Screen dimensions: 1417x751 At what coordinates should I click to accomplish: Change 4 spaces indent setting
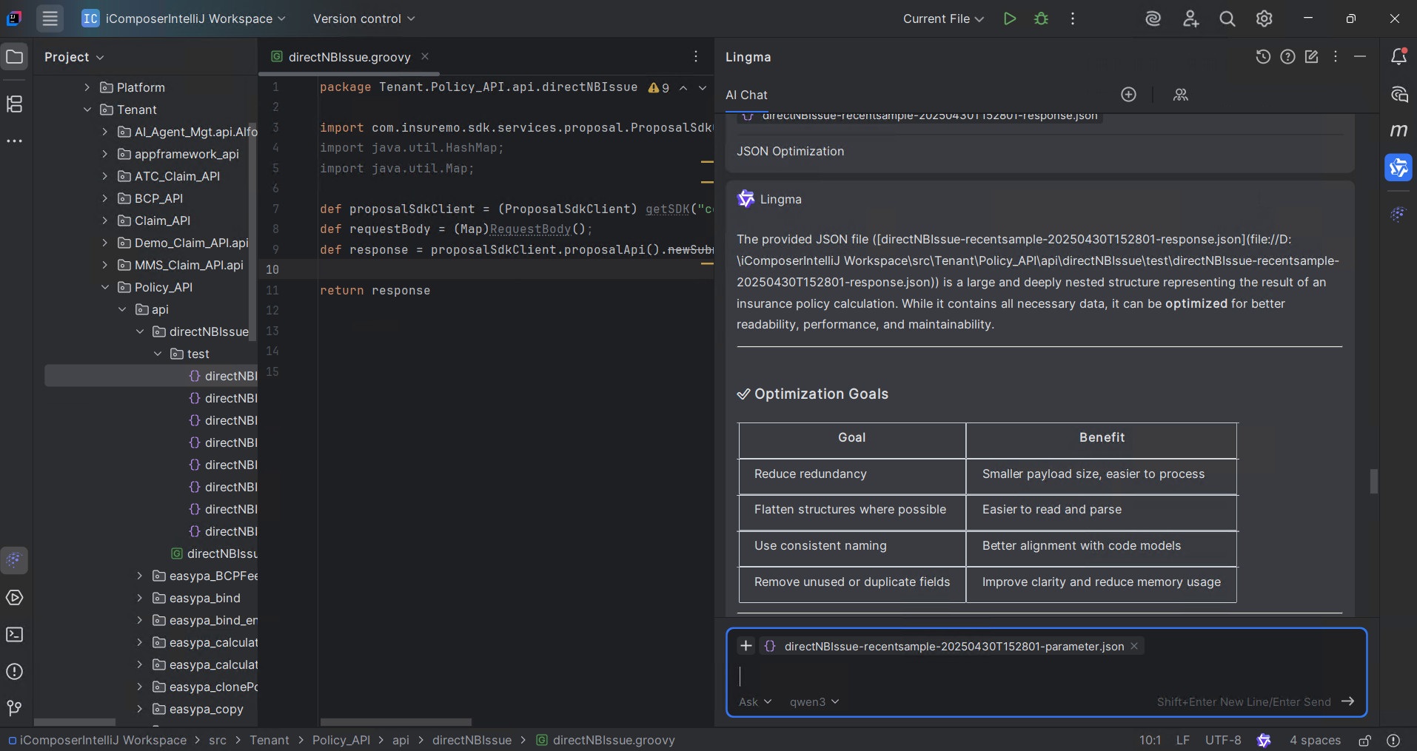[1315, 740]
